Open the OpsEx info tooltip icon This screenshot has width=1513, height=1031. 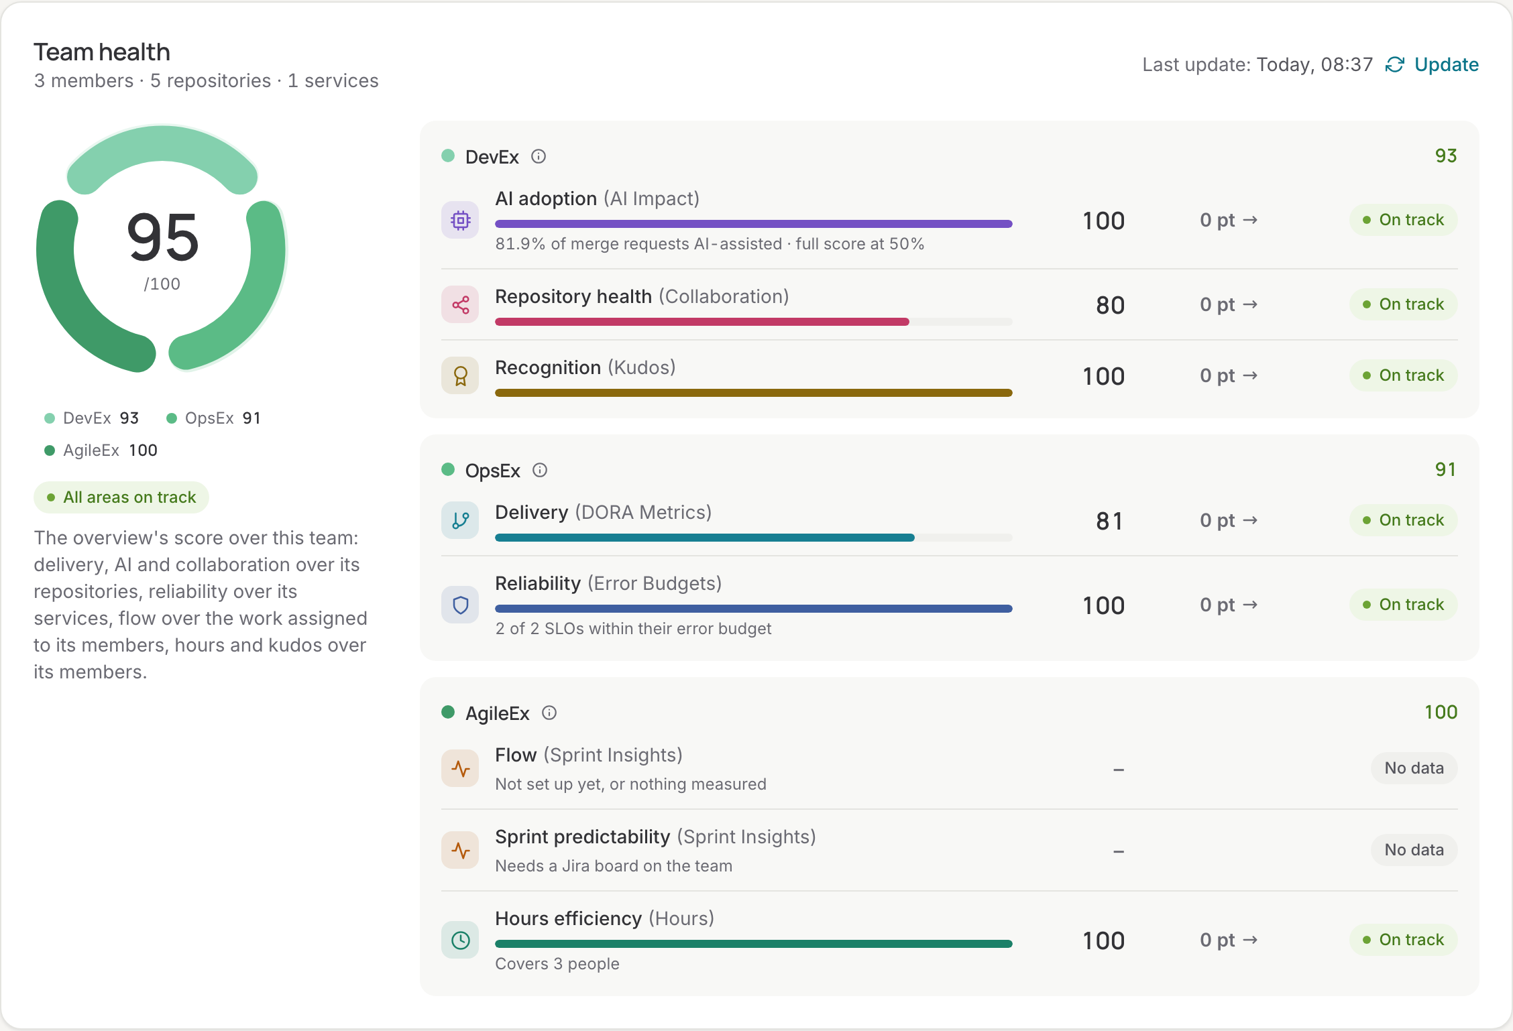click(540, 470)
